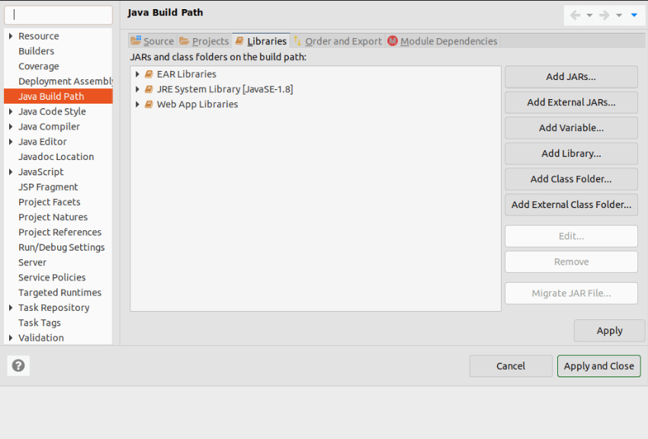Open Project References settings
The image size is (648, 439).
[60, 232]
